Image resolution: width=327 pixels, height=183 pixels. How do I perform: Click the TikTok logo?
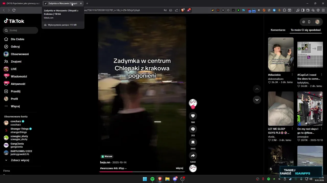14,21
